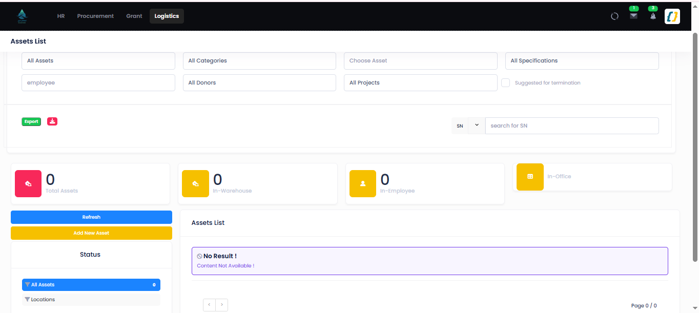Screen dimensions: 699x313
Task: Click the employee input field
Action: 98,82
